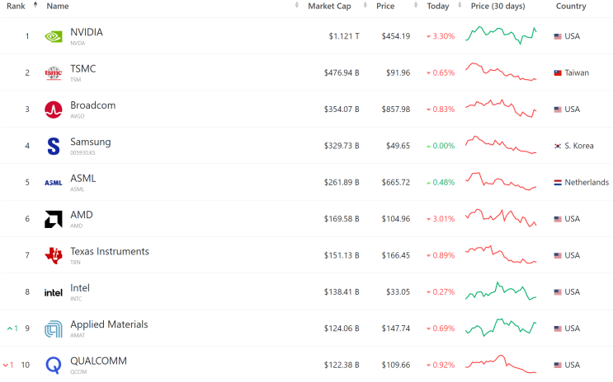The height and width of the screenshot is (382, 613).
Task: Open the NVIDIA company name link
Action: click(x=87, y=32)
